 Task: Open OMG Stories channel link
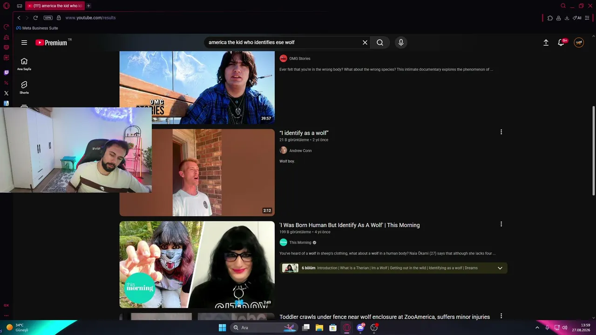[x=299, y=59]
